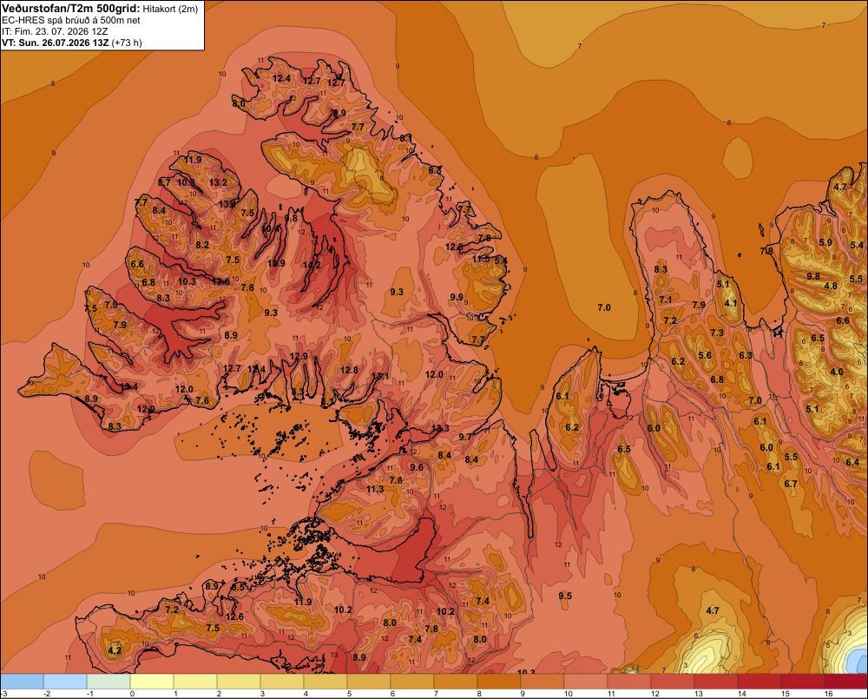
Task: Select the legend tick label 5
Action: [349, 694]
